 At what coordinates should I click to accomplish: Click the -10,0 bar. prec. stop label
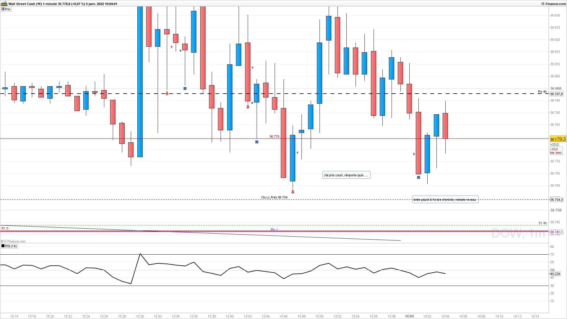point(556,151)
